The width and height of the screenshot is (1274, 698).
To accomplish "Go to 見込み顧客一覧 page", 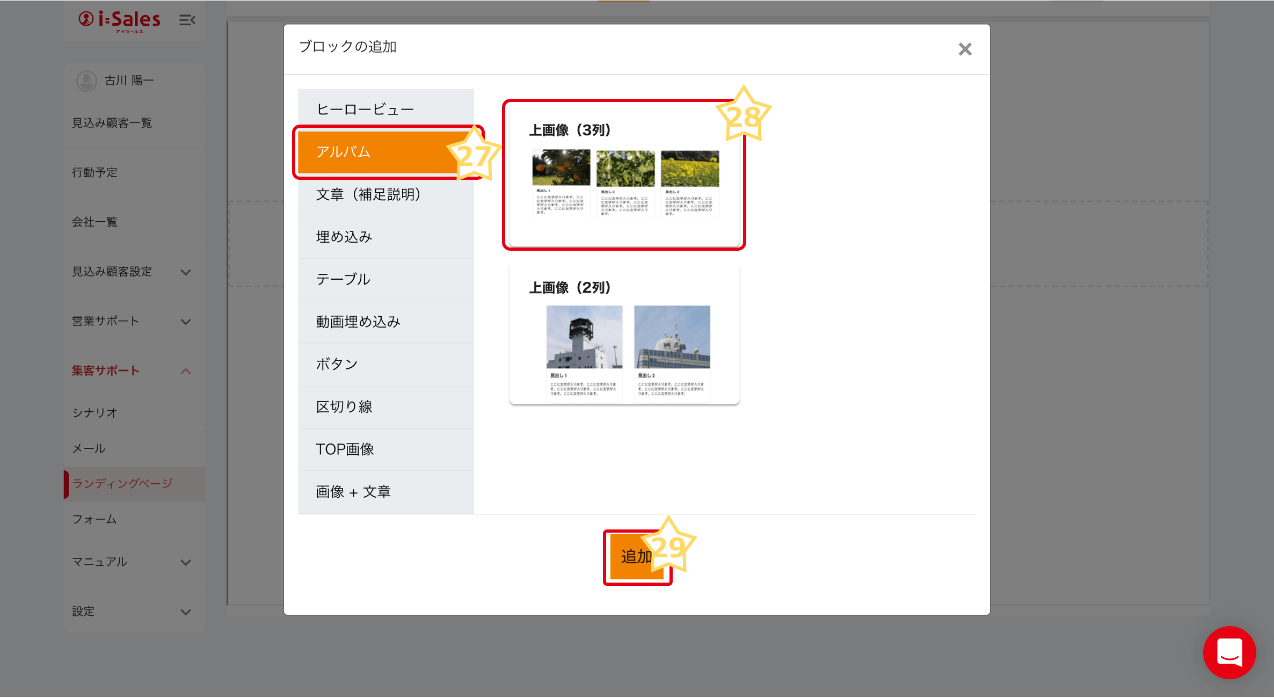I will (112, 123).
